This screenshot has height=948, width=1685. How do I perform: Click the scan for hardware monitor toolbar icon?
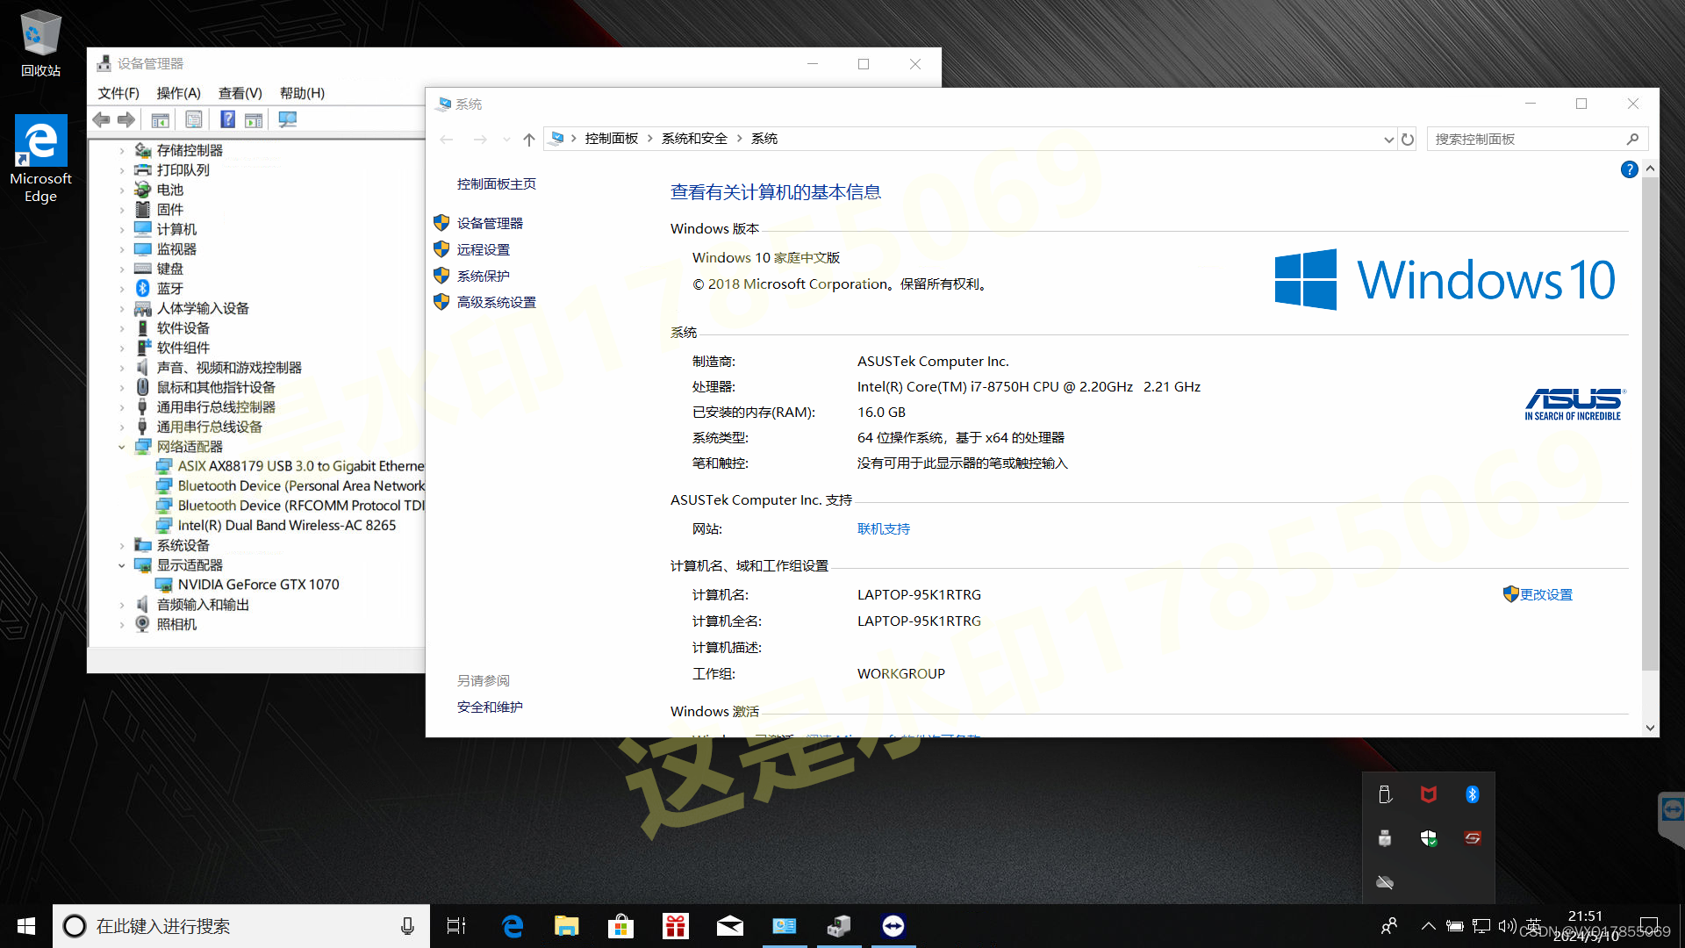pos(288,119)
